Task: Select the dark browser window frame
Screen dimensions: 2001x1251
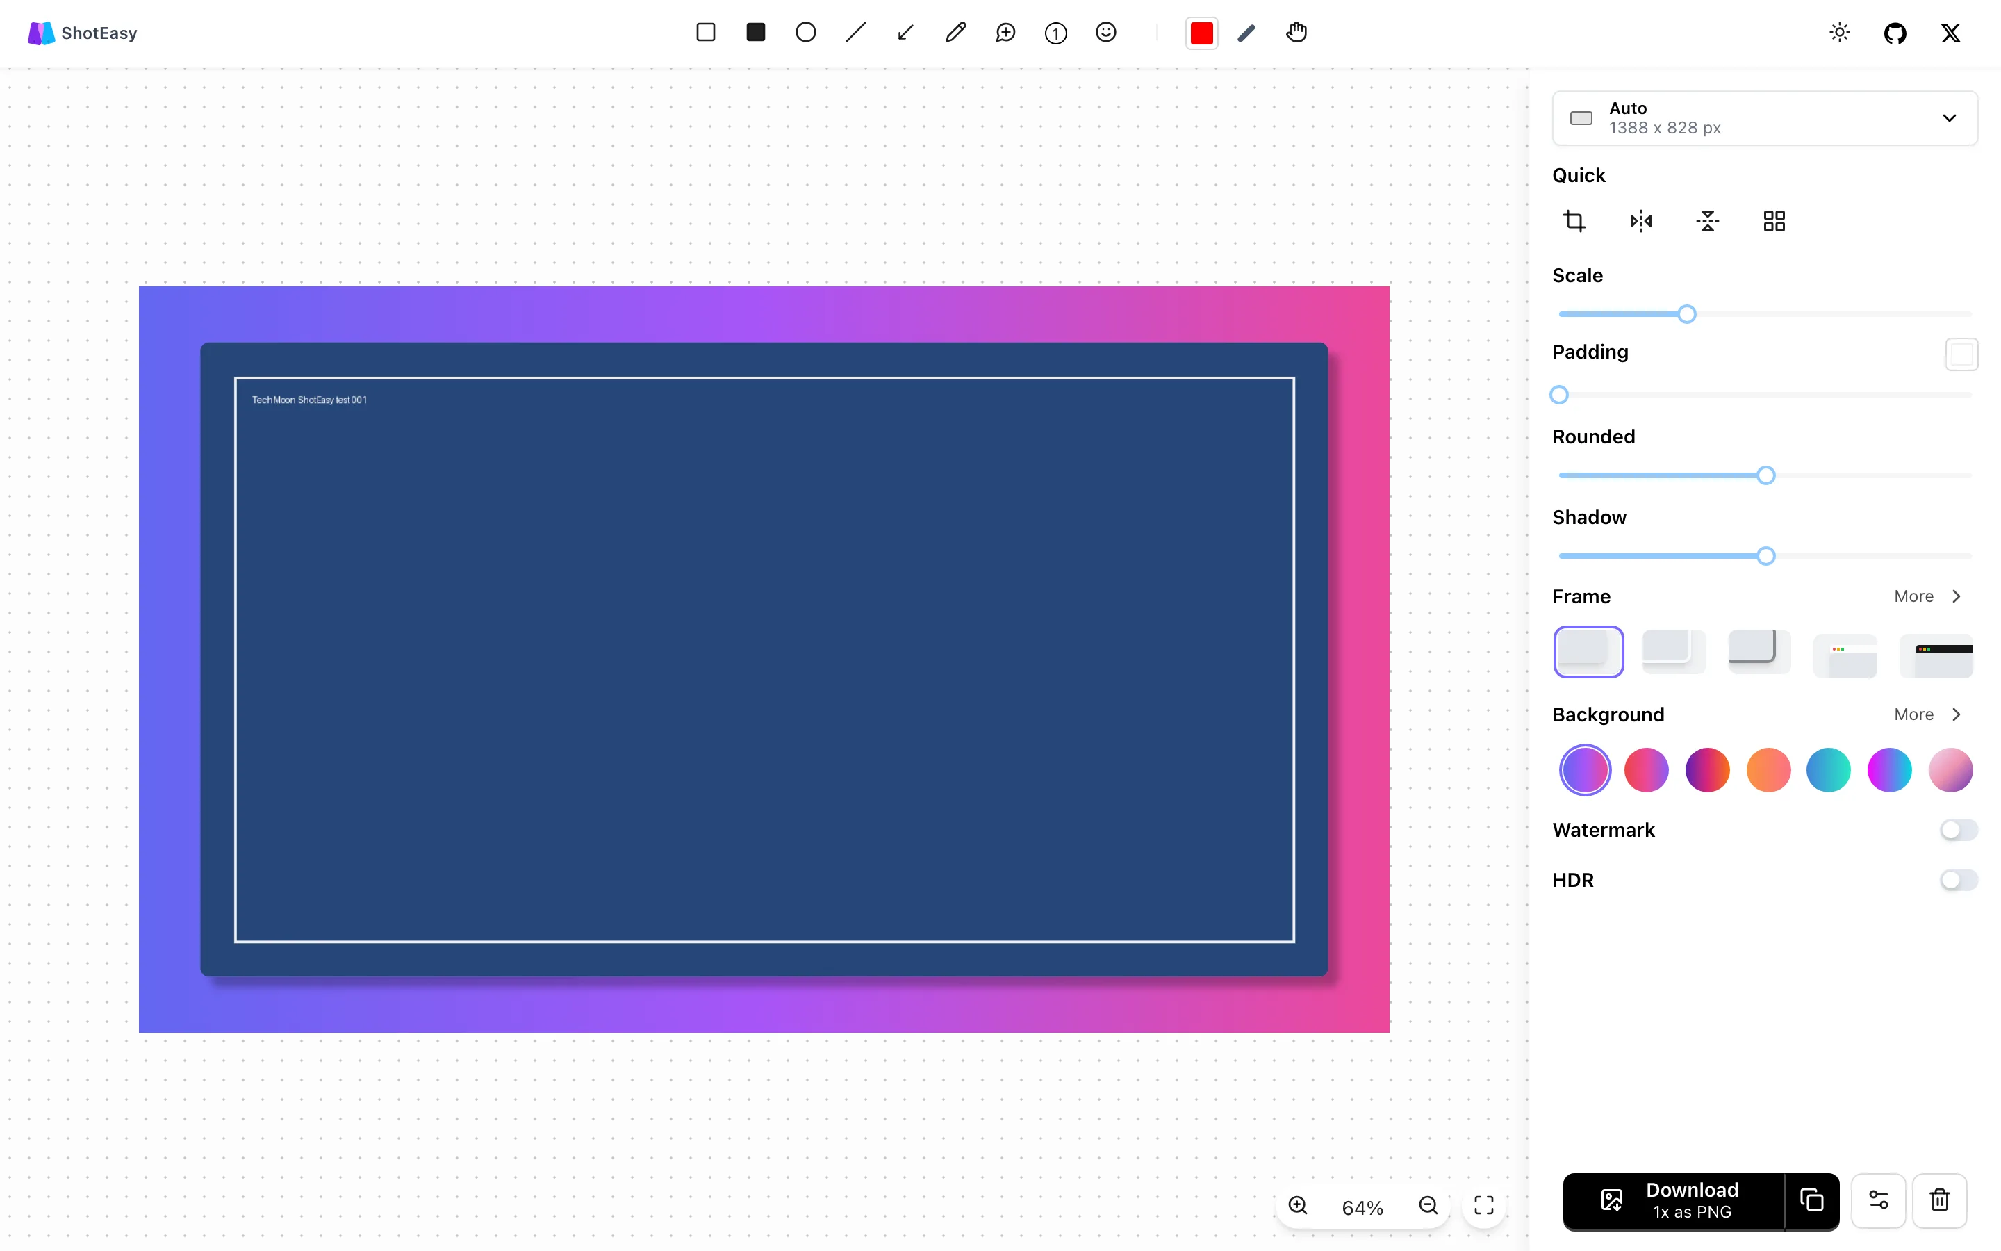Action: point(1936,655)
